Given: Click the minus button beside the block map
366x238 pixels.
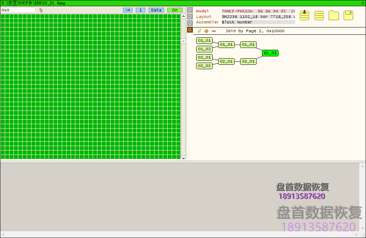Looking at the screenshot, I should tap(183, 41).
